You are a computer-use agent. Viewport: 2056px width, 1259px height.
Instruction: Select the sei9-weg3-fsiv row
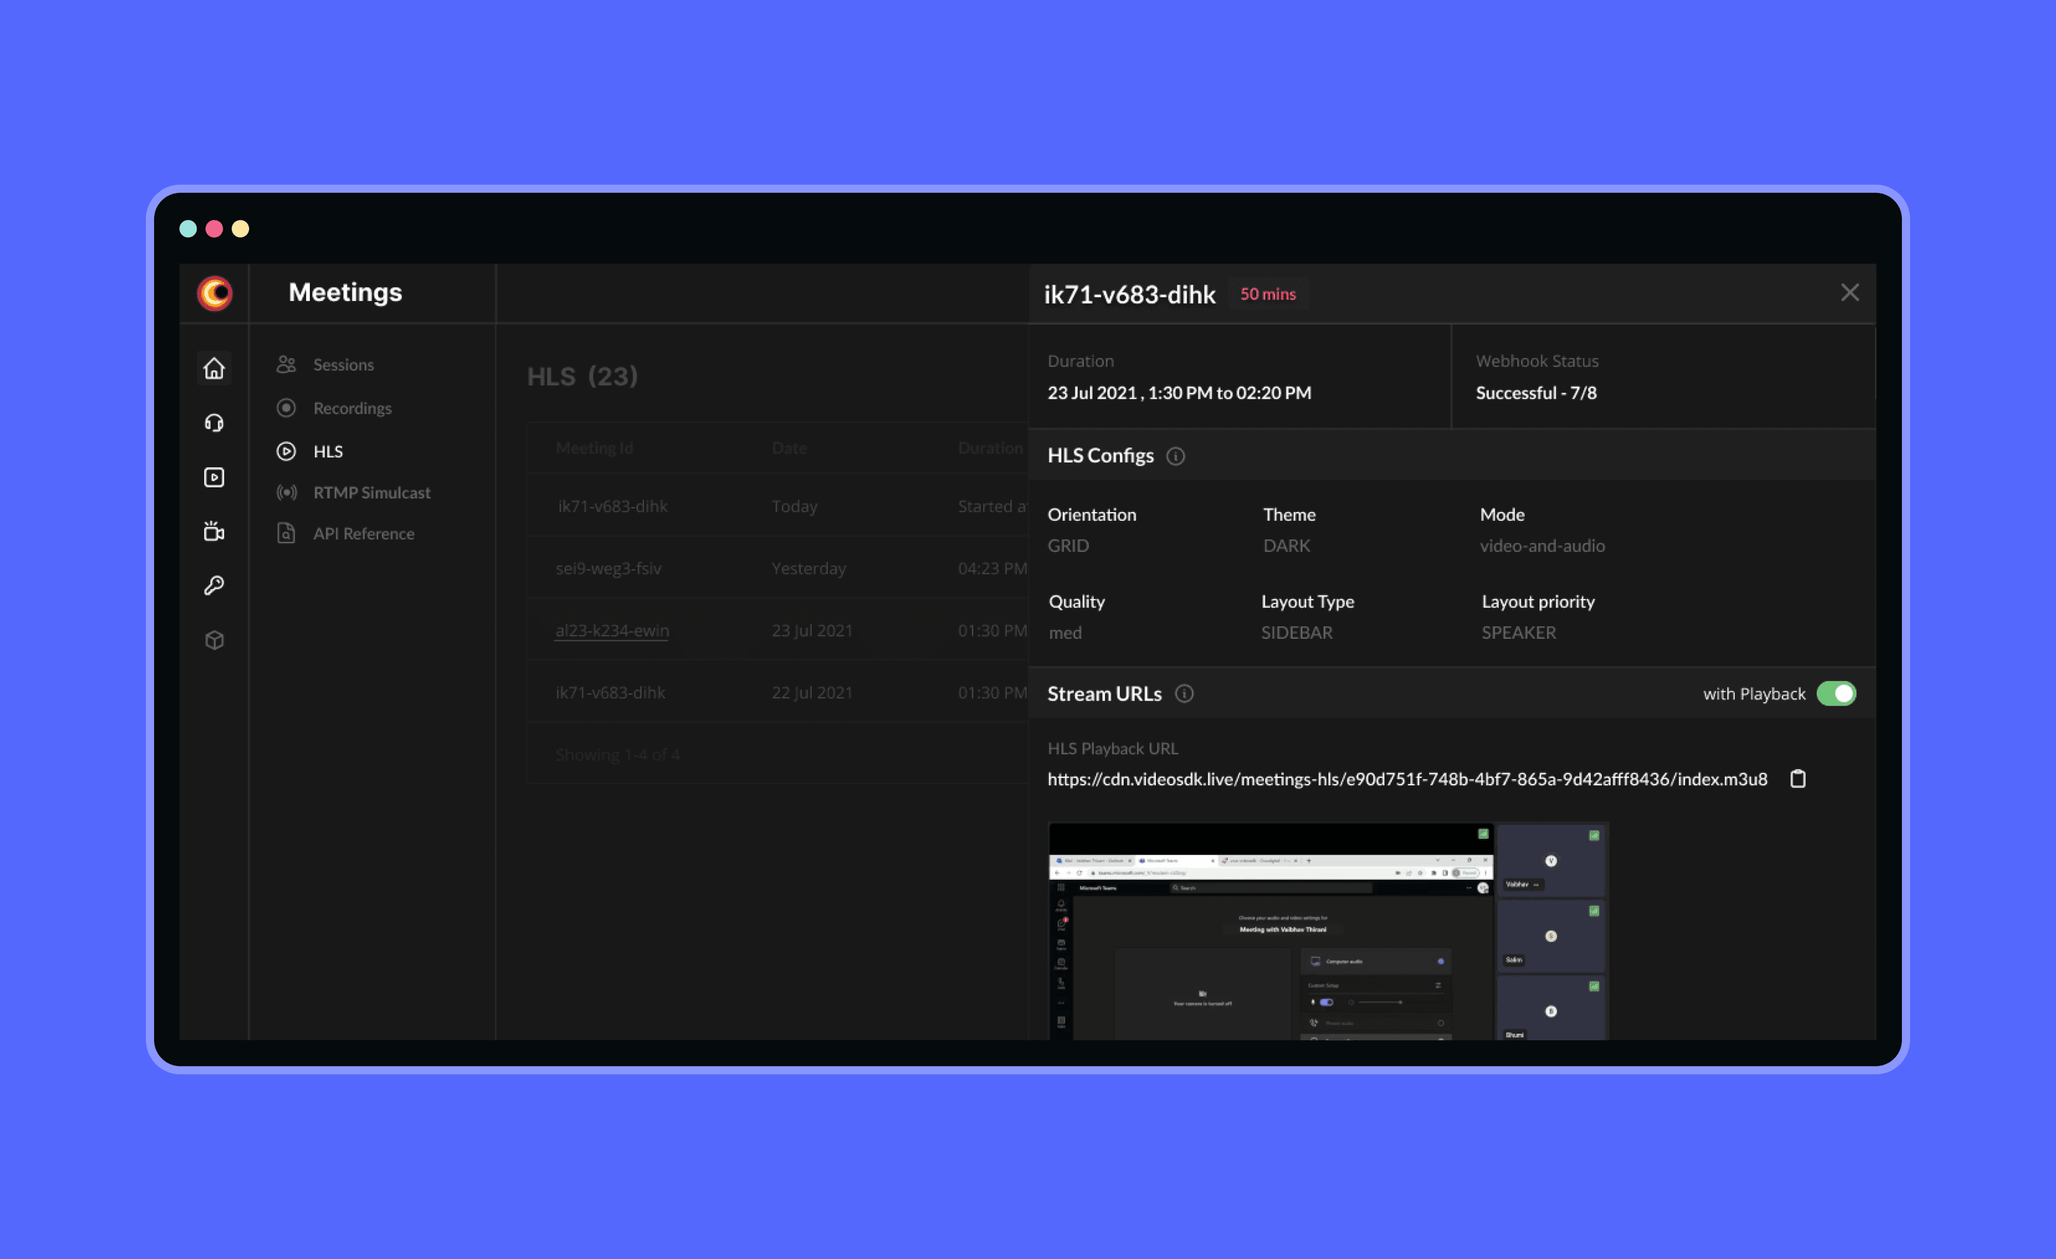[x=778, y=568]
